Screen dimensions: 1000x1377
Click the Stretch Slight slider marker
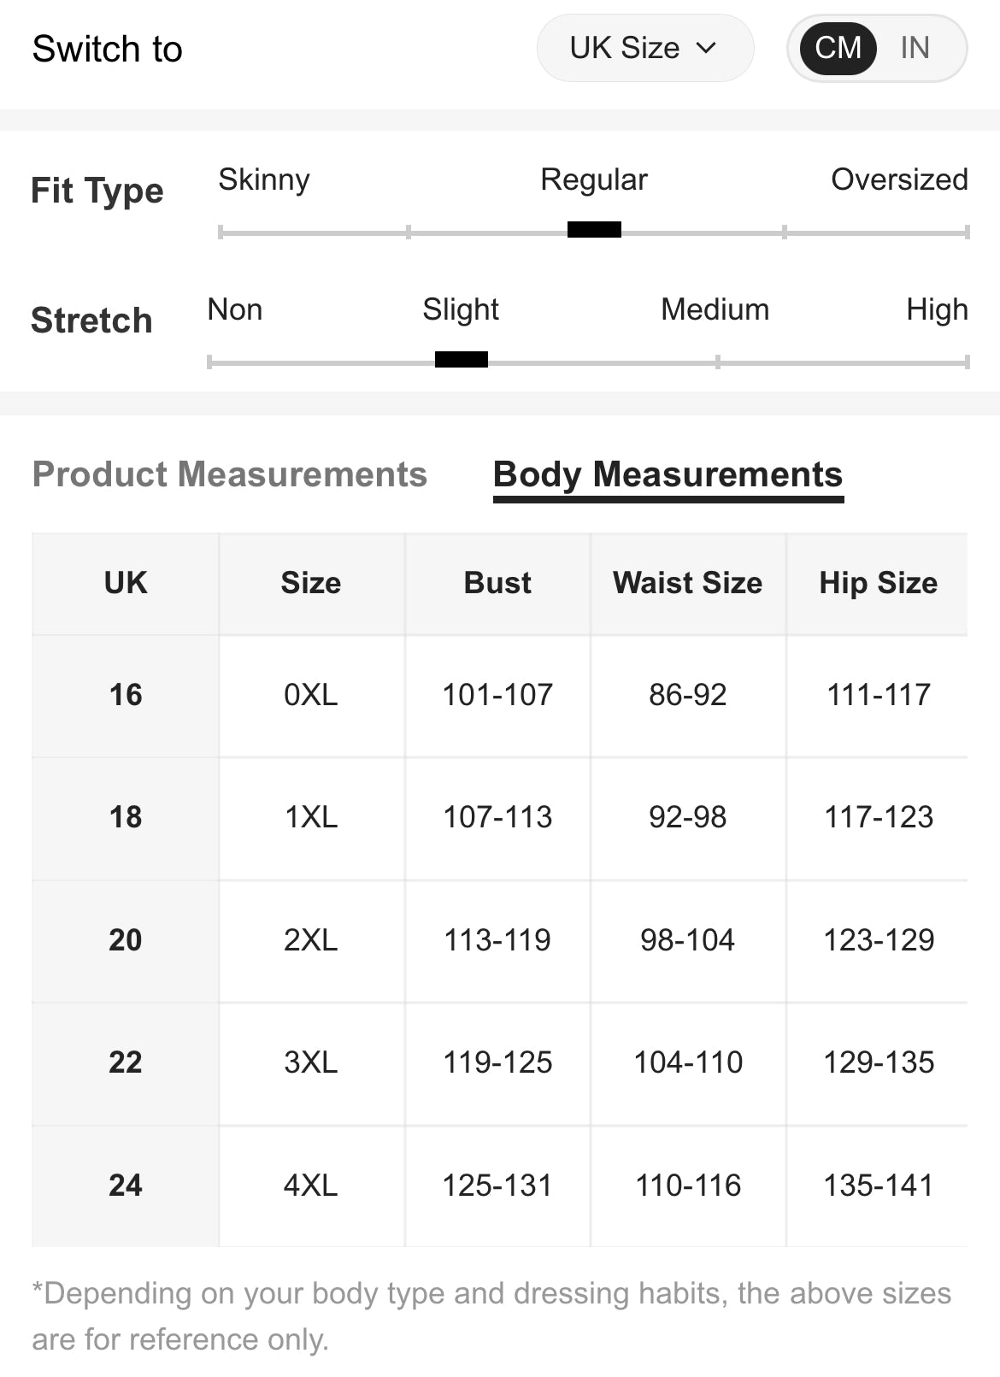click(x=462, y=360)
